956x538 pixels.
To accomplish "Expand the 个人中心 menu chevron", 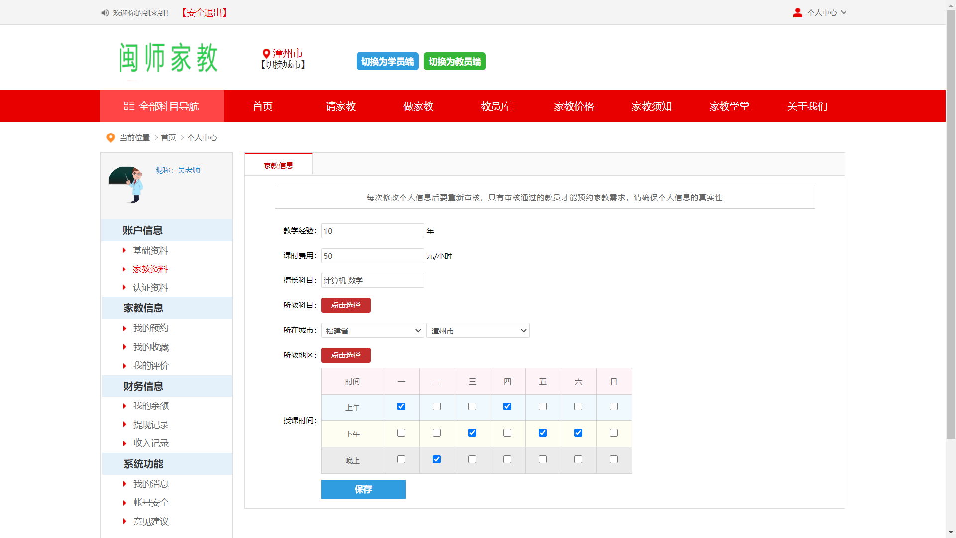I will pos(844,13).
